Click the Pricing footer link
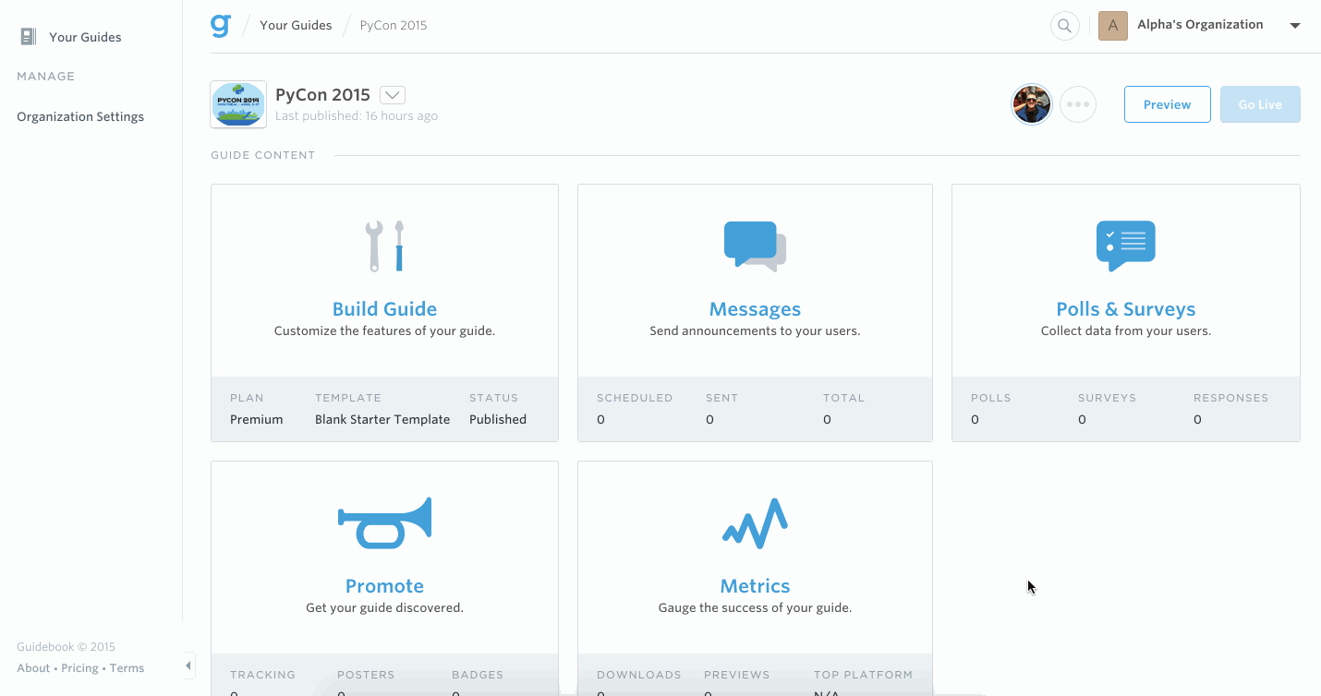The image size is (1321, 696). (79, 667)
